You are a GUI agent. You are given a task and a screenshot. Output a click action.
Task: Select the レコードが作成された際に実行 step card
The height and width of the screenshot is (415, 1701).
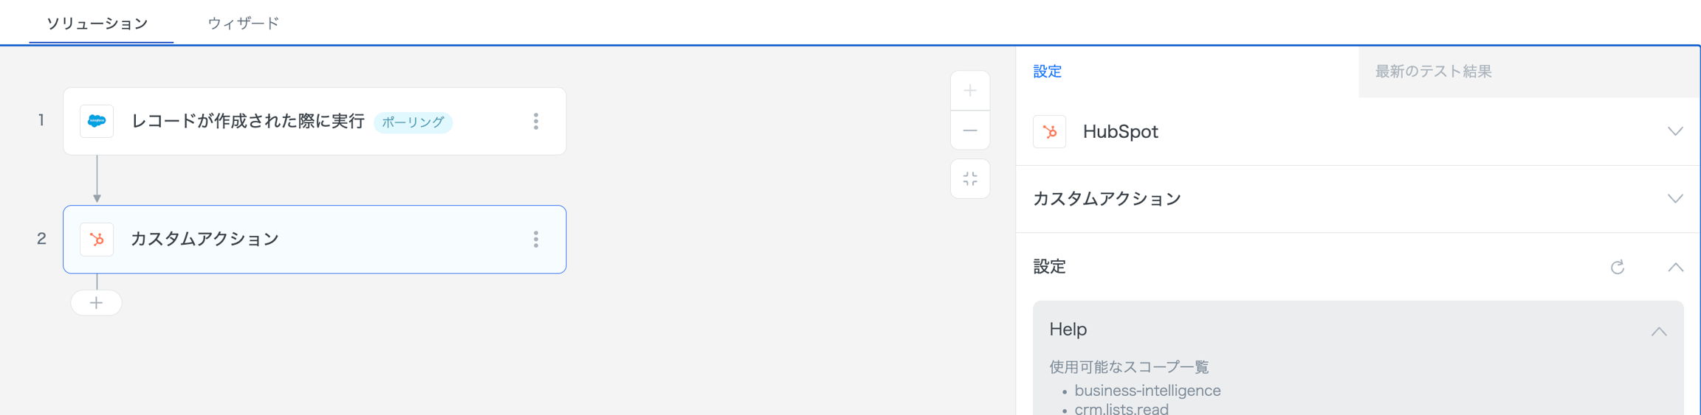point(248,122)
